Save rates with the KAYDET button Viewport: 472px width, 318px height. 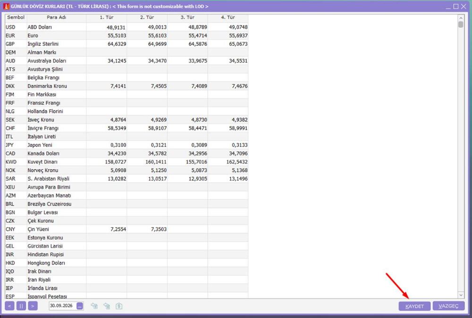414,306
